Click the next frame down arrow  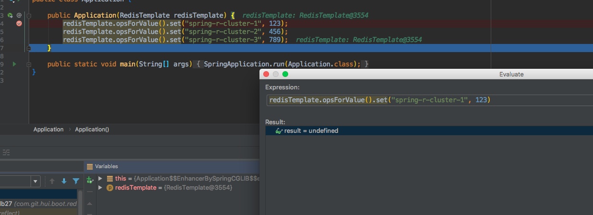pyautogui.click(x=64, y=181)
